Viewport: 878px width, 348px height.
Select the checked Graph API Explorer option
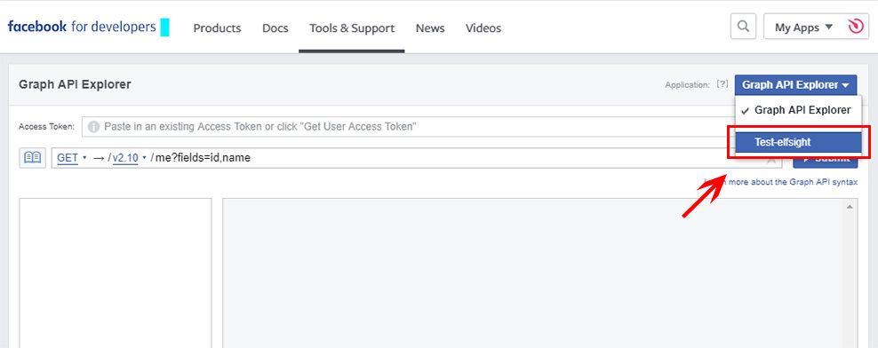coord(798,110)
